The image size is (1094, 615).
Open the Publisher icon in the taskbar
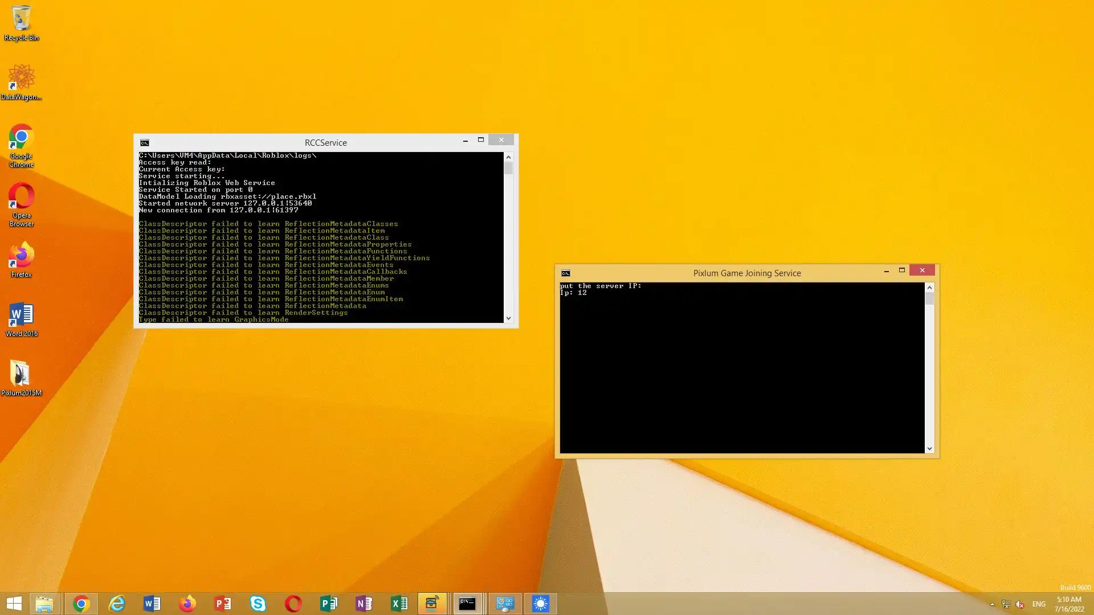[x=328, y=604]
